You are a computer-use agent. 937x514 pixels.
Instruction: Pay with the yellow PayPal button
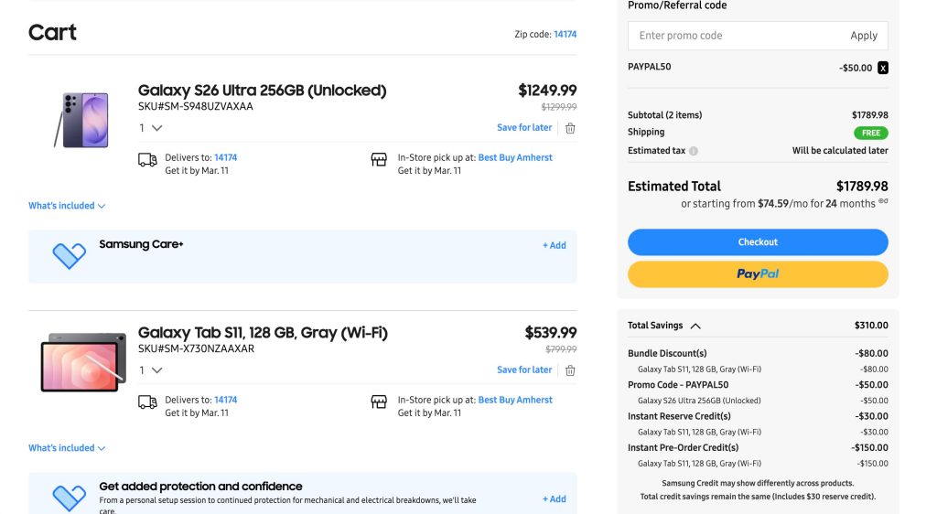(x=758, y=274)
